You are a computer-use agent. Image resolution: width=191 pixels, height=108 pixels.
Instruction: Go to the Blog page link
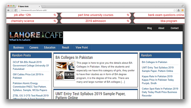coord(149,28)
